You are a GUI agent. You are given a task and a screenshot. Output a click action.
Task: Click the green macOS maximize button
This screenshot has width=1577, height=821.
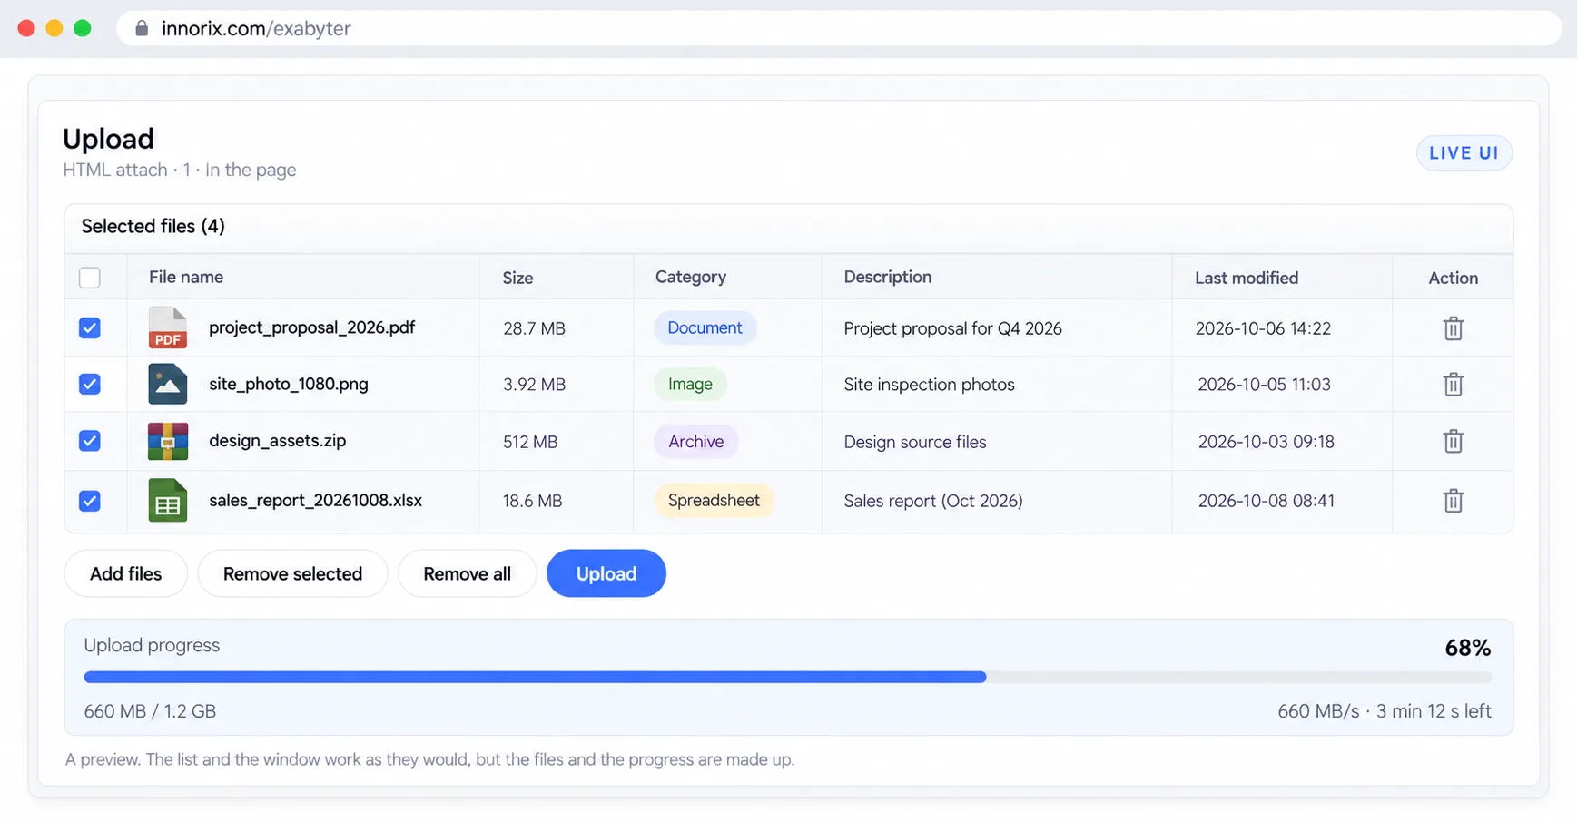tap(82, 28)
